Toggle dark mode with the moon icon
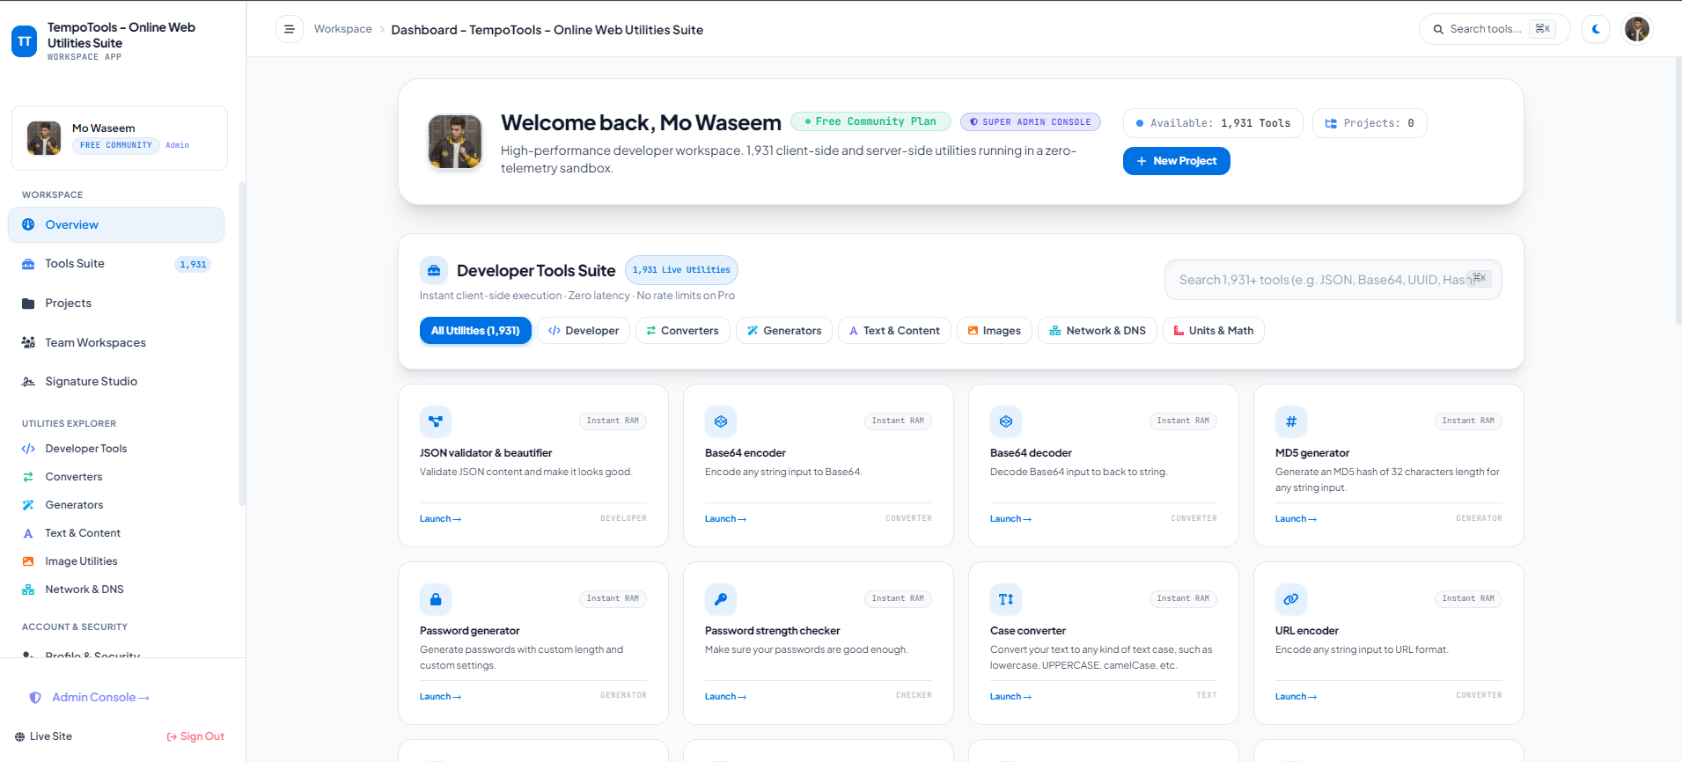The image size is (1682, 762). (x=1596, y=29)
